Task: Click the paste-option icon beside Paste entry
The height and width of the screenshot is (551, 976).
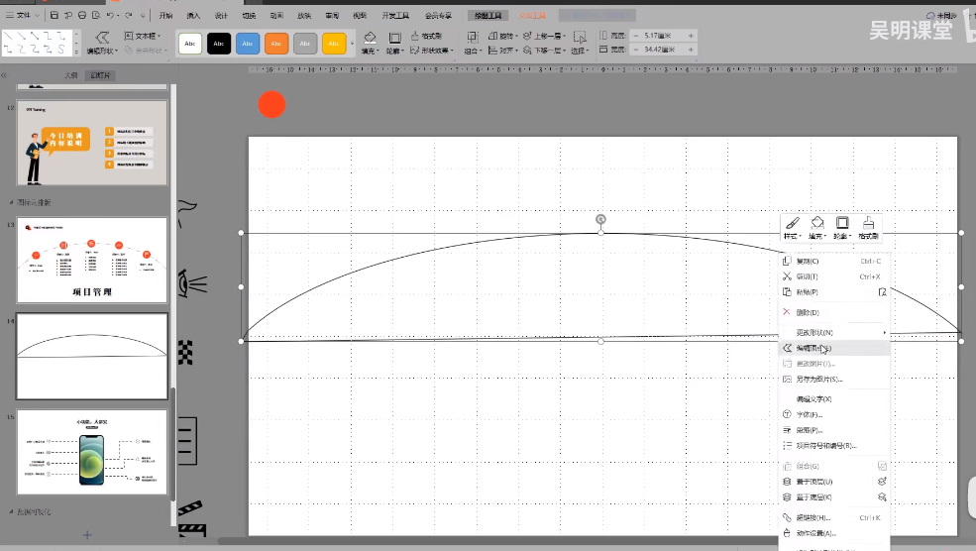Action: tap(882, 292)
